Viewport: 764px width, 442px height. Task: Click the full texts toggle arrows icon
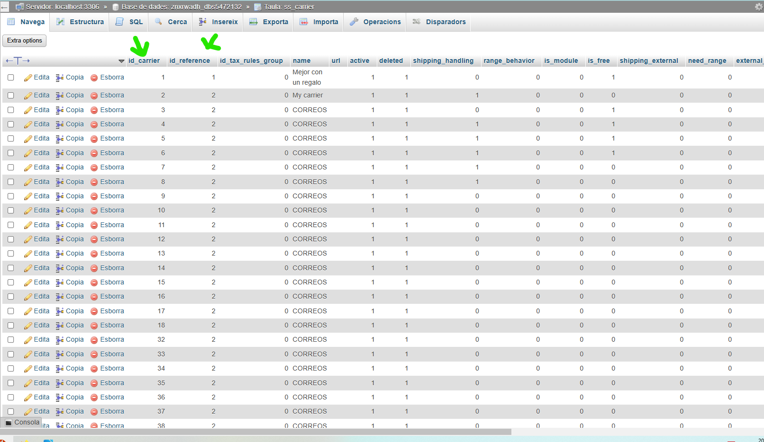click(18, 61)
